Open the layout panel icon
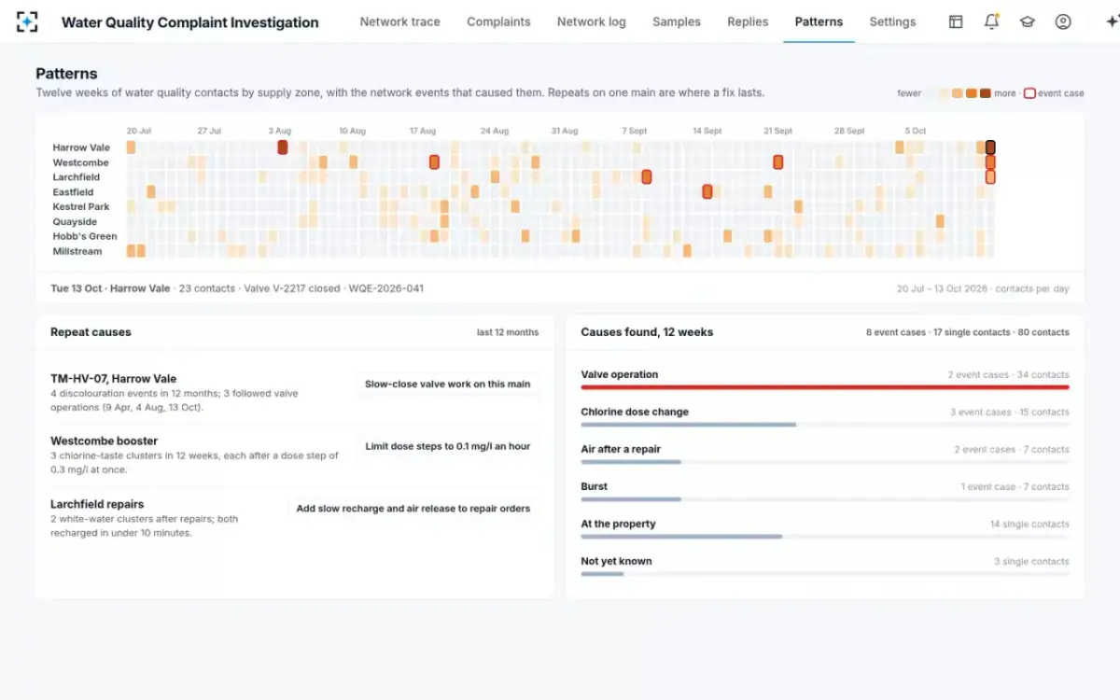Screen dimensions: 1120x700 point(956,21)
